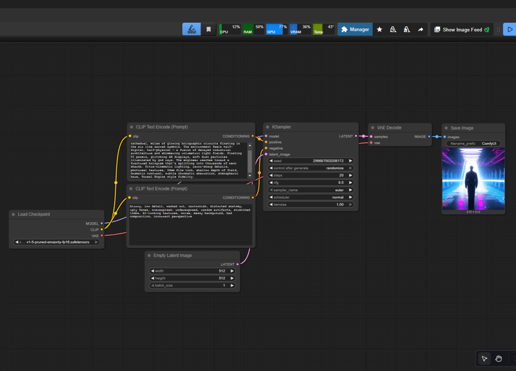Image resolution: width=516 pixels, height=371 pixels.
Task: Collapse the KSampler node via its title dot
Action: [268, 127]
